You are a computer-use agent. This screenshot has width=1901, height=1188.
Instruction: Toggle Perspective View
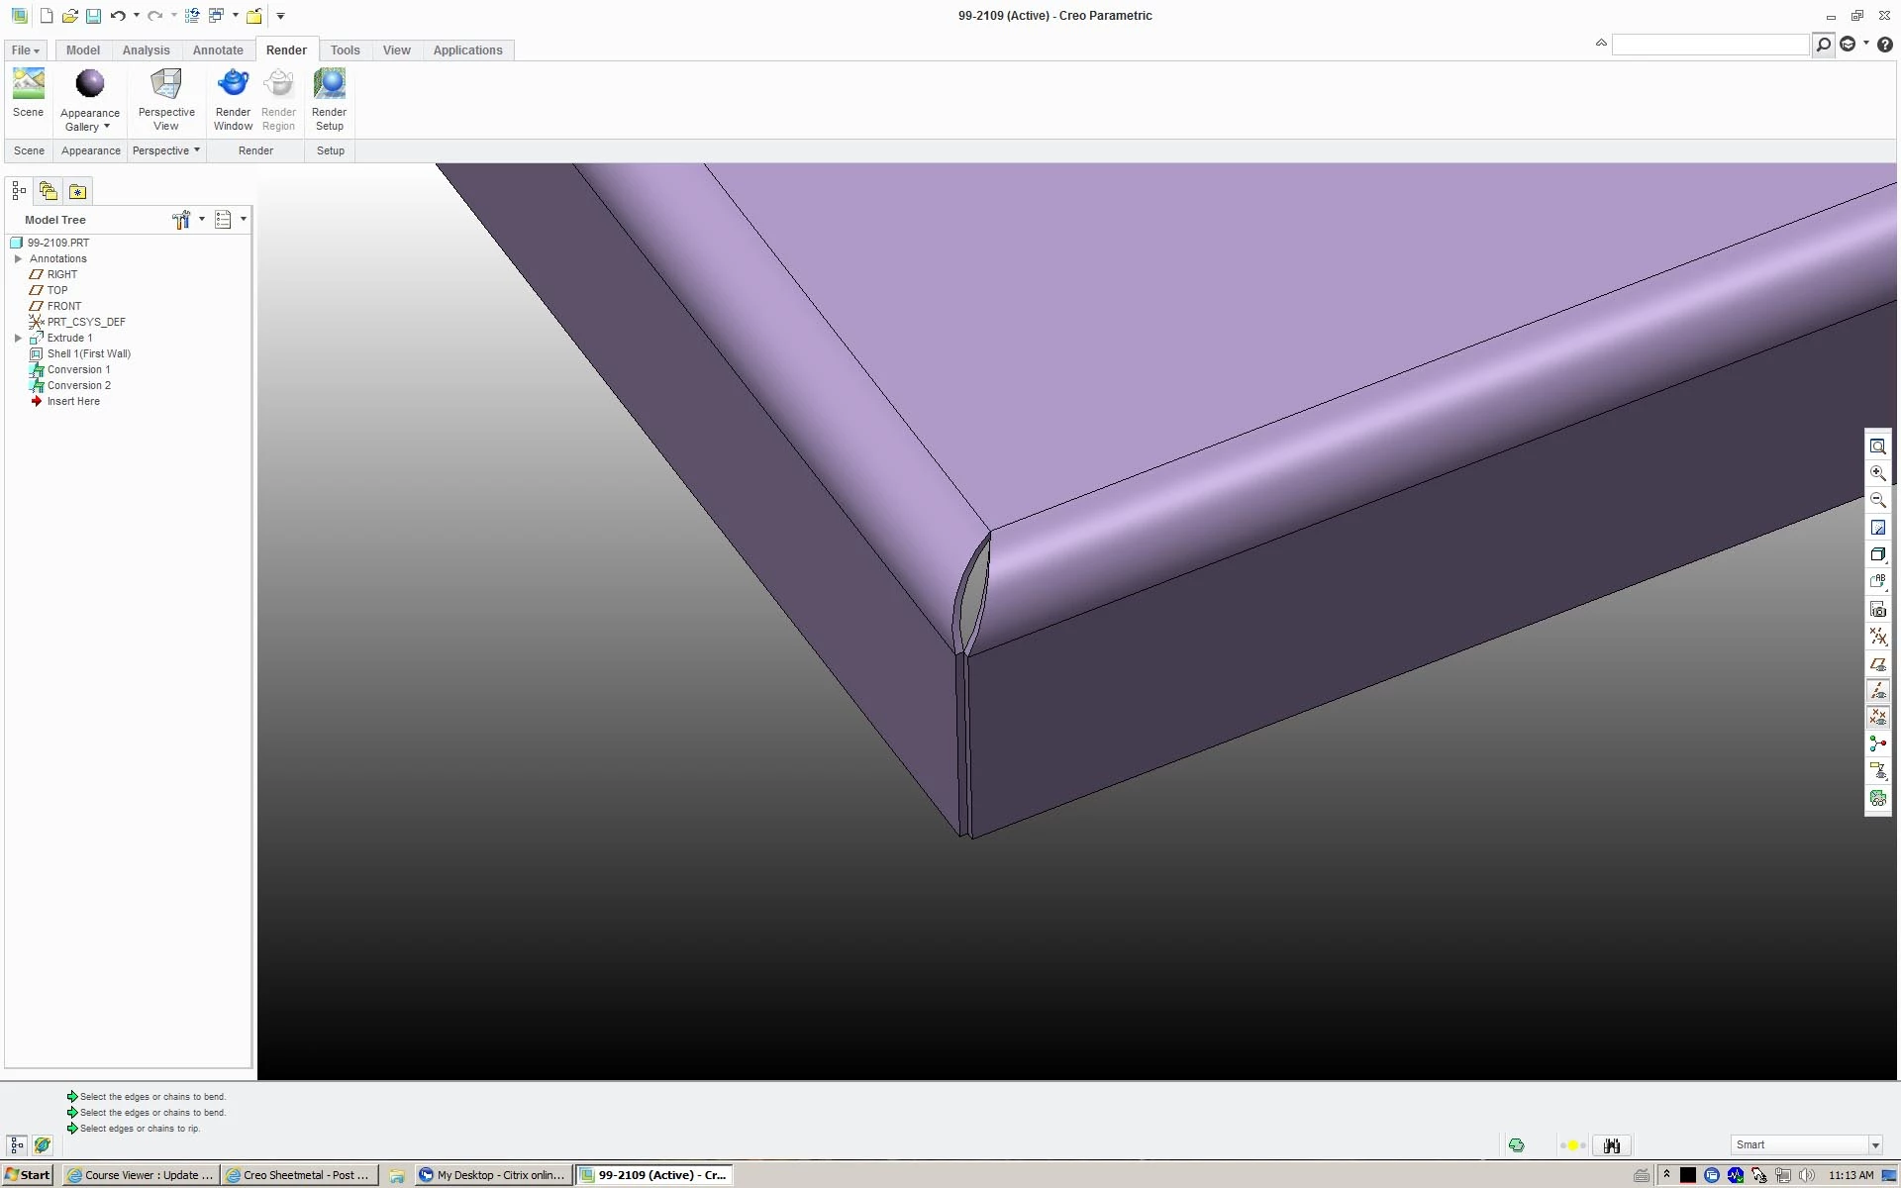166,85
